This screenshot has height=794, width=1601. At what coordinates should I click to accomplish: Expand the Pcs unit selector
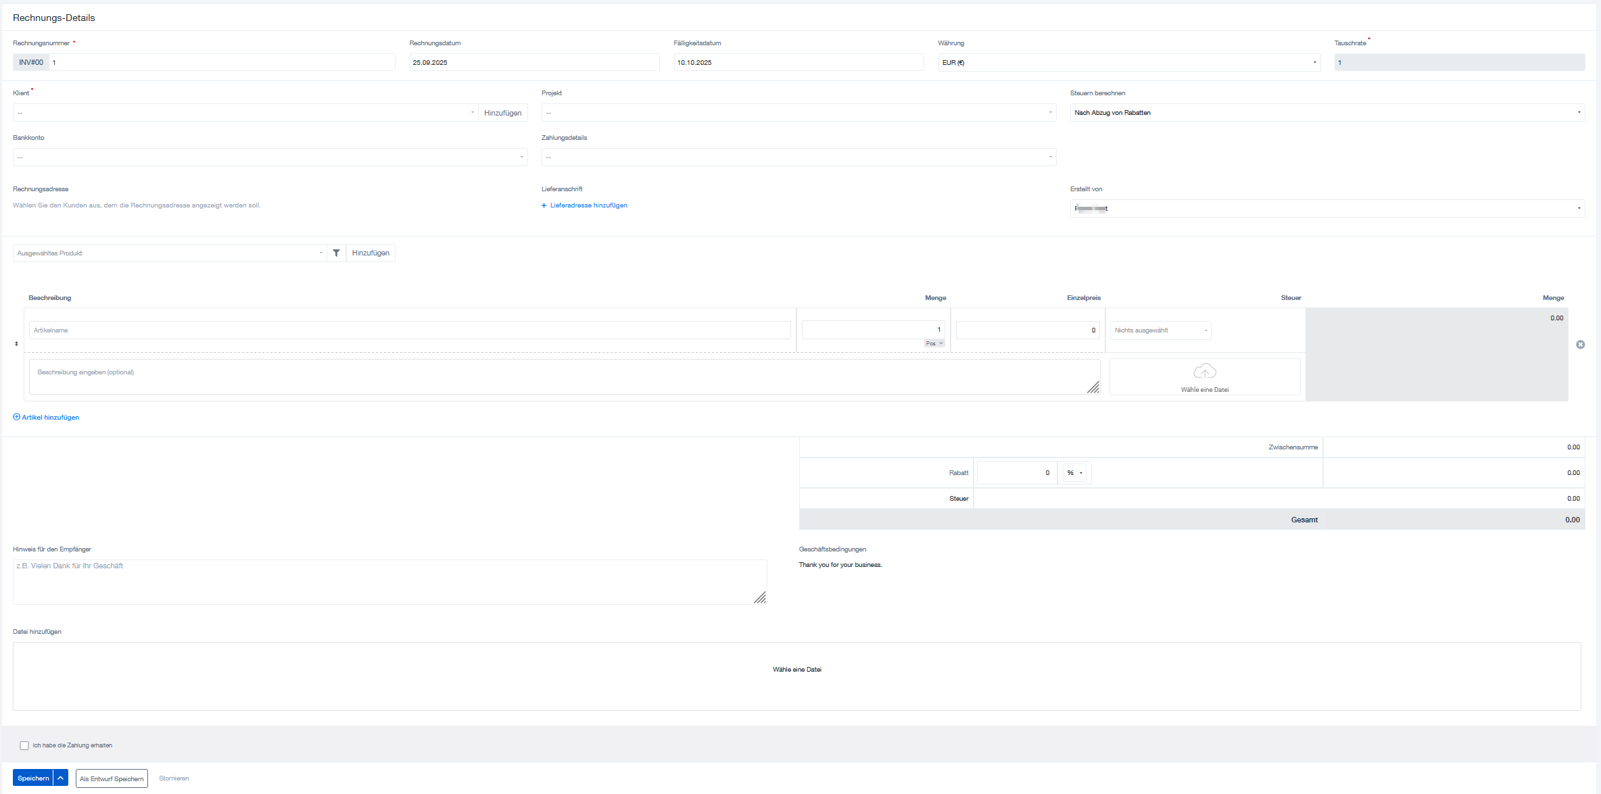click(934, 343)
